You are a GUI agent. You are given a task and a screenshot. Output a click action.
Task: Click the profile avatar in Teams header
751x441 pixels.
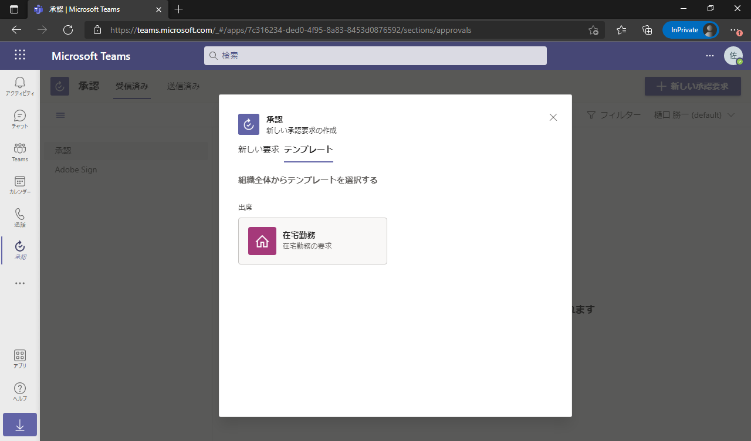click(x=733, y=56)
